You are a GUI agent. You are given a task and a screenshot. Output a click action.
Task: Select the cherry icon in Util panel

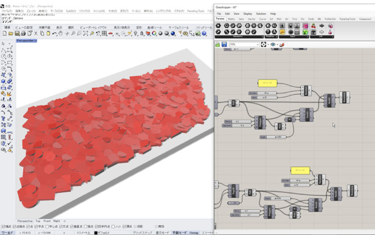click(313, 26)
